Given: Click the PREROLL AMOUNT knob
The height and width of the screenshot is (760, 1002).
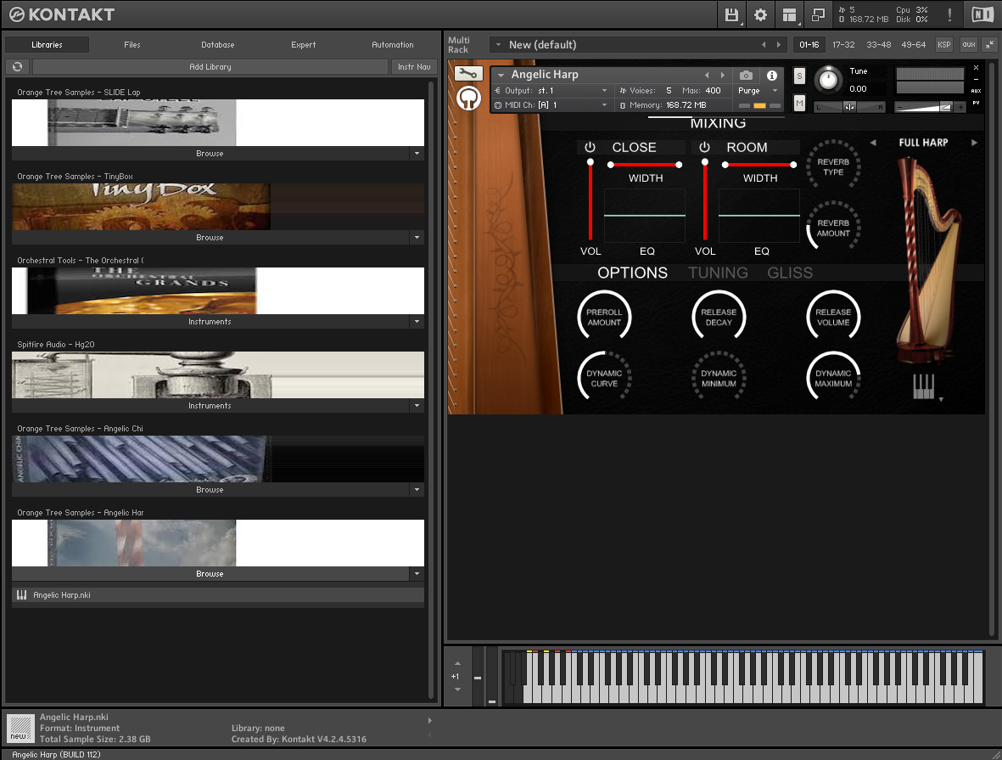Looking at the screenshot, I should pos(604,317).
